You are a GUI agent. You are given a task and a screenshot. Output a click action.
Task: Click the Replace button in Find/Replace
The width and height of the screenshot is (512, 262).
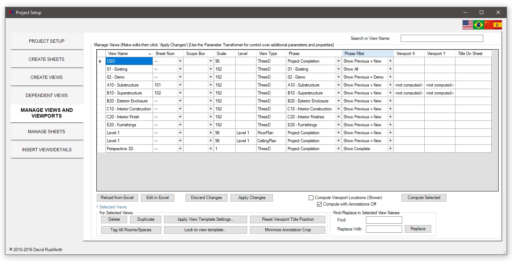pos(418,229)
